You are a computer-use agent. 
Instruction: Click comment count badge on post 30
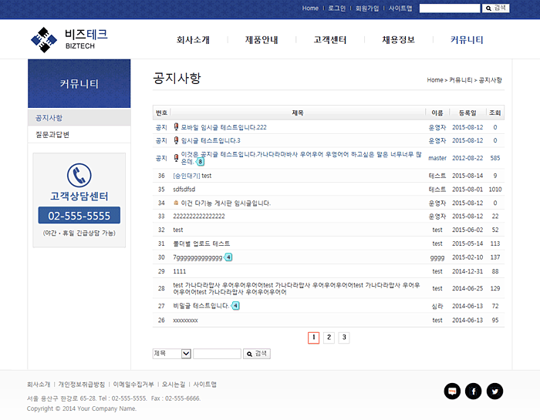tap(228, 257)
